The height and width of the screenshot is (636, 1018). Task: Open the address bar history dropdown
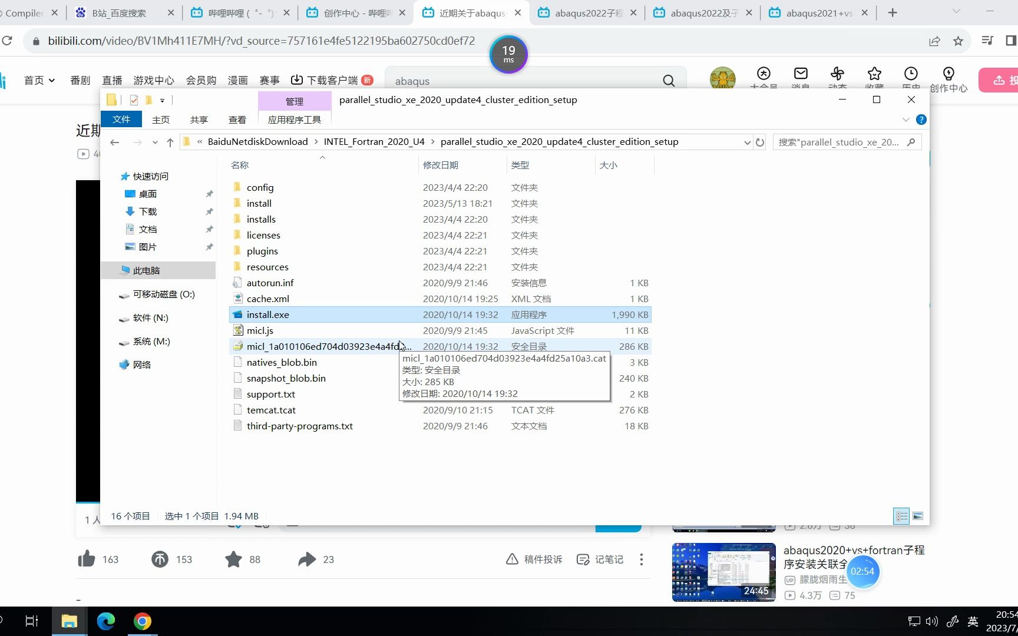(747, 142)
